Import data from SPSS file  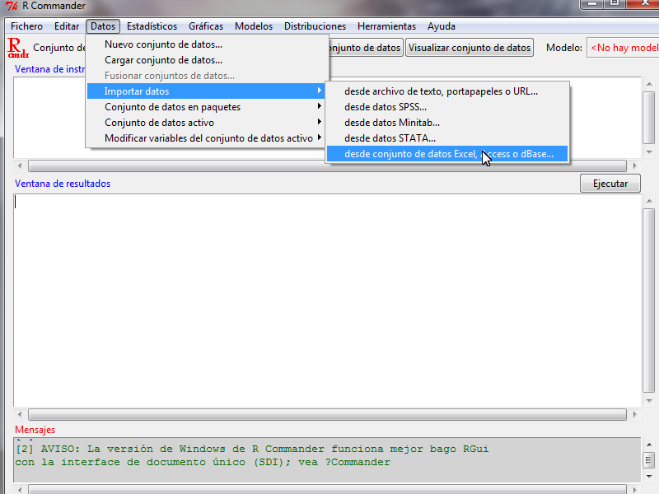point(386,107)
